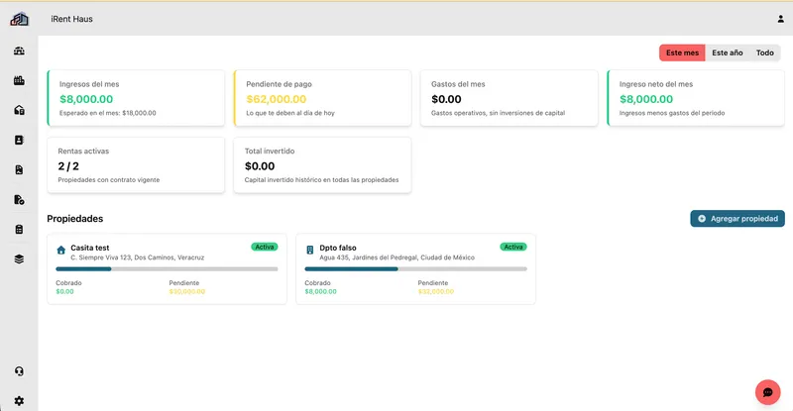Click the "Dpto falso" progress bar
Screen dimensions: 793x411
(x=415, y=269)
